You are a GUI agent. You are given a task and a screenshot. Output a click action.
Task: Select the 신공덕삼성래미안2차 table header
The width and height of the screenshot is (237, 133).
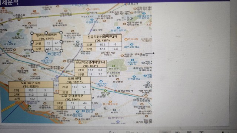[102, 38]
